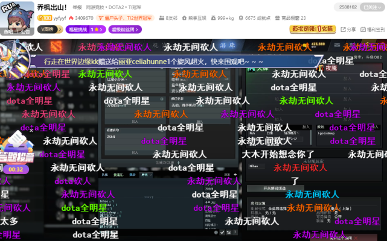The width and height of the screenshot is (387, 241).
Task: Click the checkmark icon in video chat bar
Action: (x=222, y=232)
